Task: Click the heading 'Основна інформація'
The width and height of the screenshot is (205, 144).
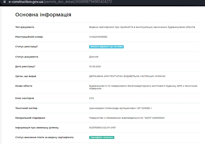Action: [x=43, y=15]
